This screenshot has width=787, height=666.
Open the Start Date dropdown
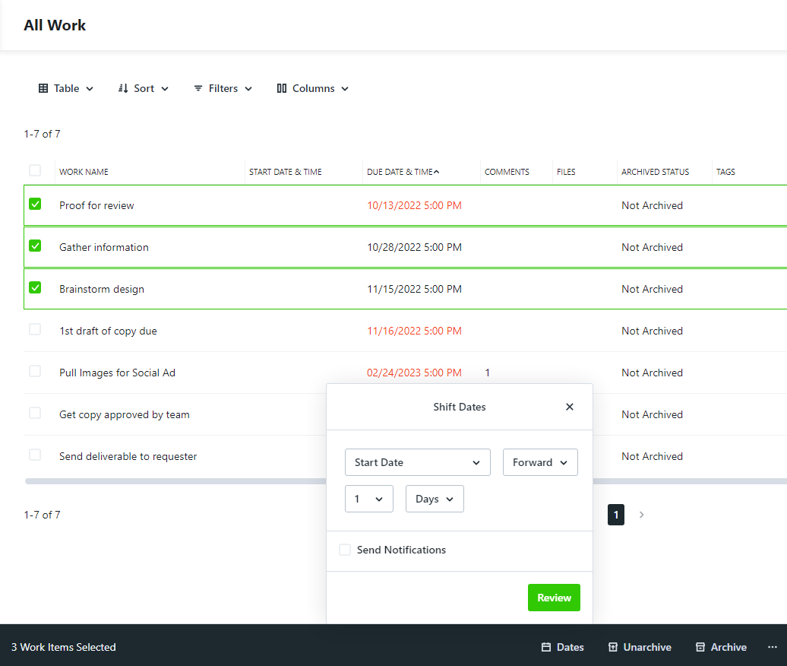point(418,462)
